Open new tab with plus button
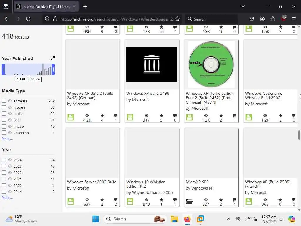This screenshot has height=226, width=301. click(x=85, y=7)
